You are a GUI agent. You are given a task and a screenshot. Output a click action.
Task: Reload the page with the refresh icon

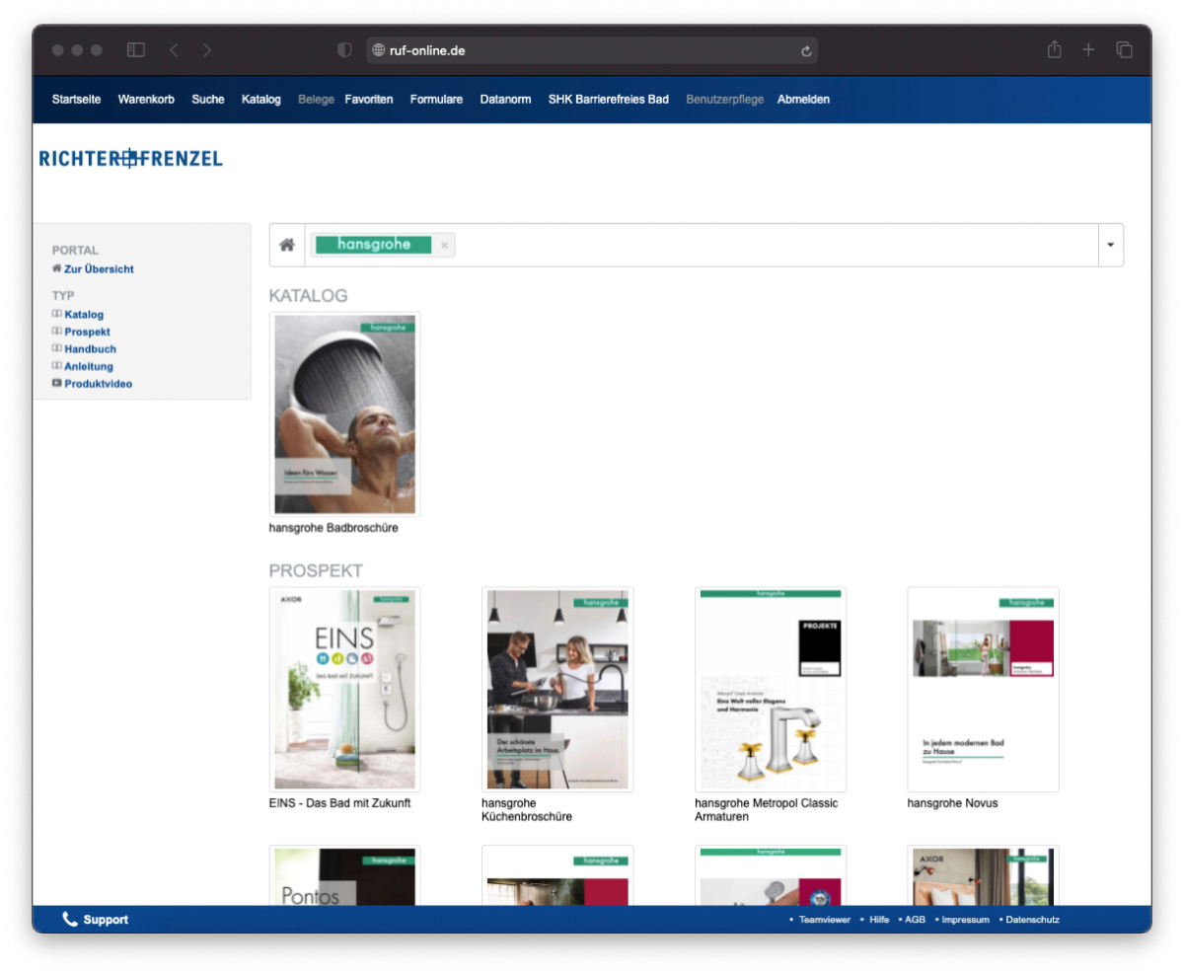(x=805, y=50)
